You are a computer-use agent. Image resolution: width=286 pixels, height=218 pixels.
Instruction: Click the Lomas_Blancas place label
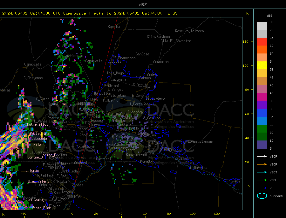coord(200,141)
